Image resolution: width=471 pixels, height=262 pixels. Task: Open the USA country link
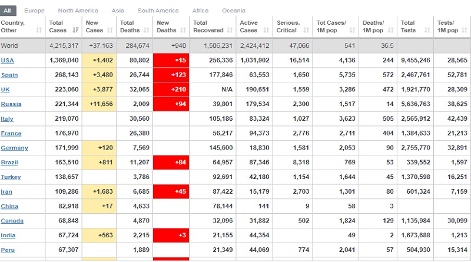click(x=7, y=61)
